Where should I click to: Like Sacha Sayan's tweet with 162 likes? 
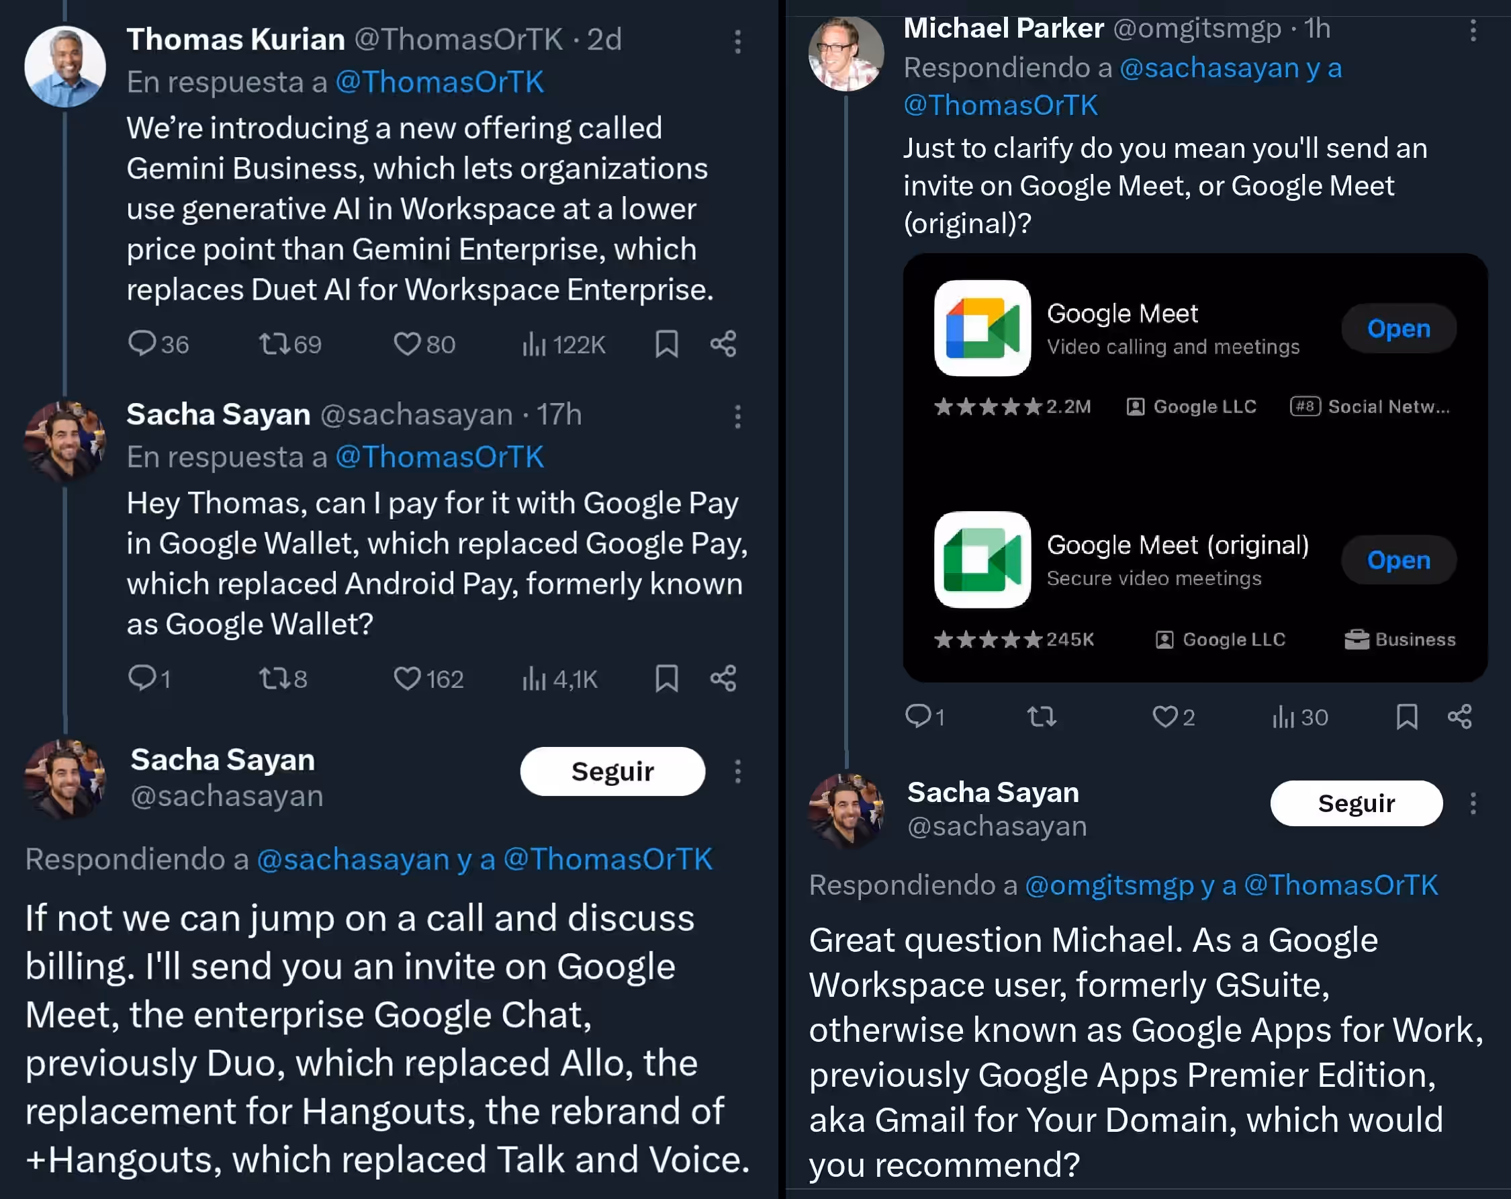(428, 678)
